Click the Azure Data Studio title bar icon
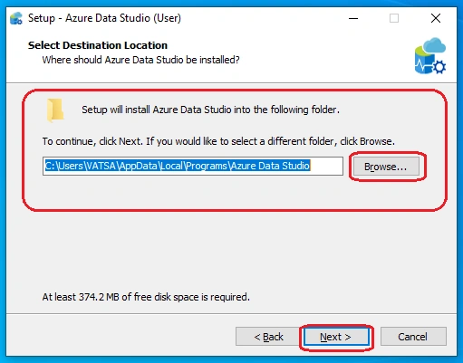 [16, 18]
